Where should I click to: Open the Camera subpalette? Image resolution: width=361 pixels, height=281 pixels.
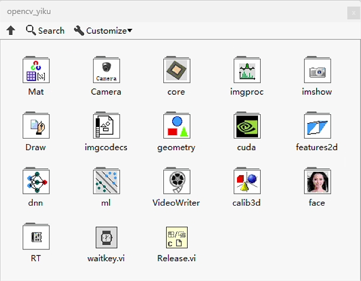tap(106, 70)
